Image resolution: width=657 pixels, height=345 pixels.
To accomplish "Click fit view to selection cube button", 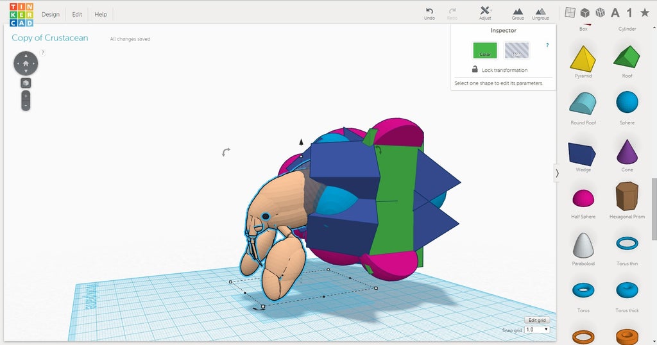I will point(26,83).
